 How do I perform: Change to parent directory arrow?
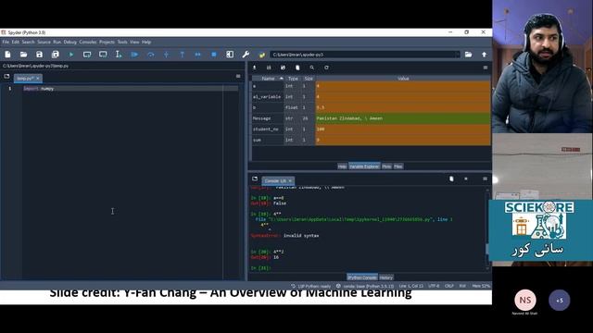(x=484, y=55)
